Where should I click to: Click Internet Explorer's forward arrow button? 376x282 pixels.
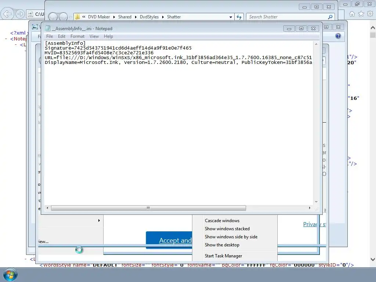[20, 14]
